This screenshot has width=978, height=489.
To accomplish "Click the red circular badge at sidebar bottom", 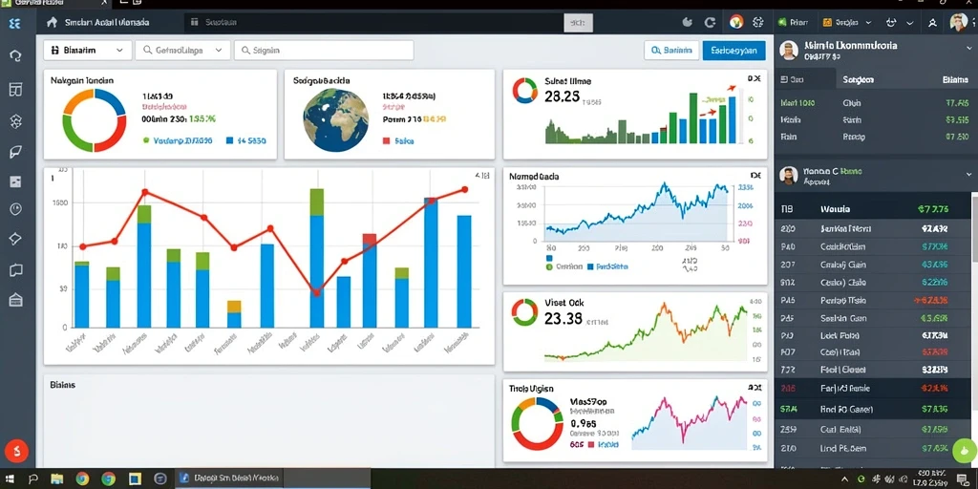I will [x=17, y=451].
